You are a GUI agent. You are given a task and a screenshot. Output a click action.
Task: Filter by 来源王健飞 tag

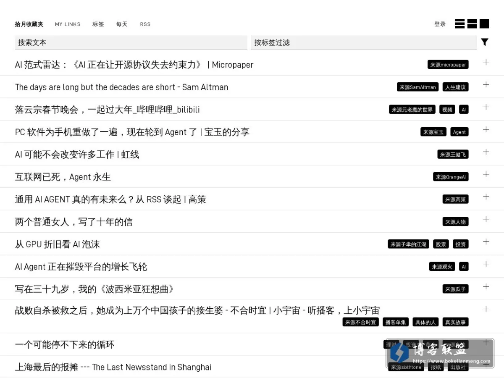[x=453, y=154]
